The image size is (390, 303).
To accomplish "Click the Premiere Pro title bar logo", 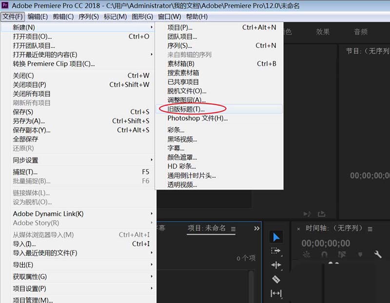I will click(x=5, y=5).
